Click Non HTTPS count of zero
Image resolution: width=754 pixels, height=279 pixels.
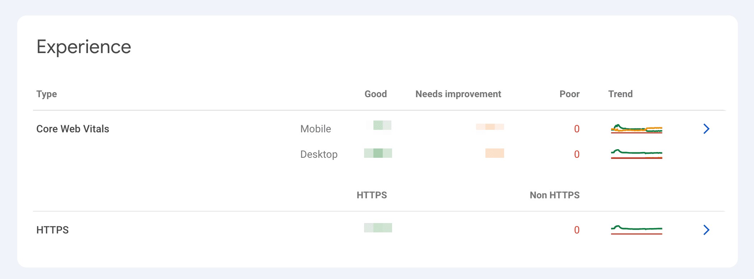[577, 230]
